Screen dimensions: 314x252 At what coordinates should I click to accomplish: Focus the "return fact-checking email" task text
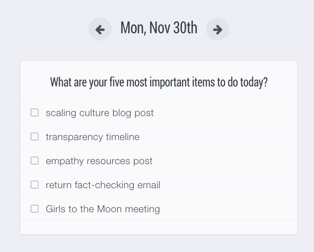103,185
